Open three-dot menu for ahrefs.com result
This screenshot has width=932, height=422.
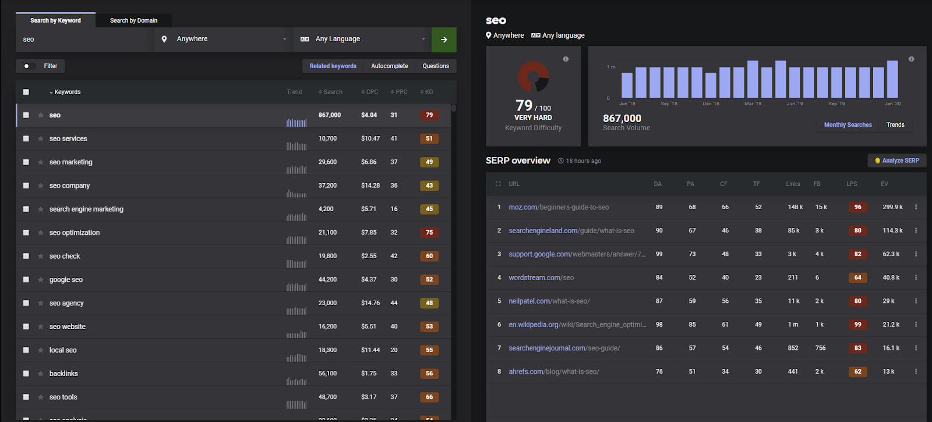[x=916, y=371]
